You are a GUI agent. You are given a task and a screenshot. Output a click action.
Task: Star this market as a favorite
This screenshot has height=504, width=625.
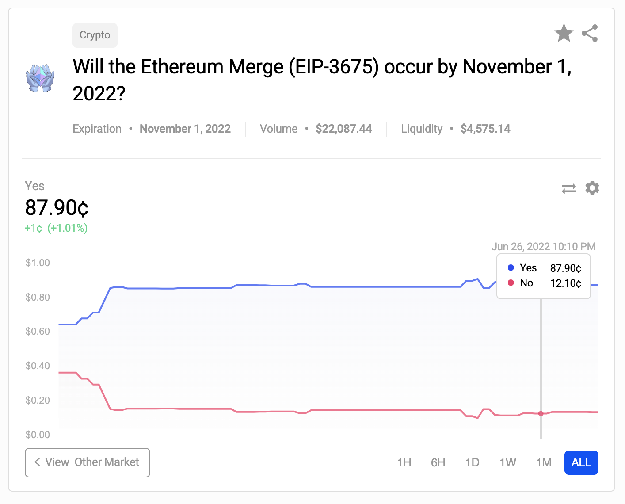click(564, 33)
